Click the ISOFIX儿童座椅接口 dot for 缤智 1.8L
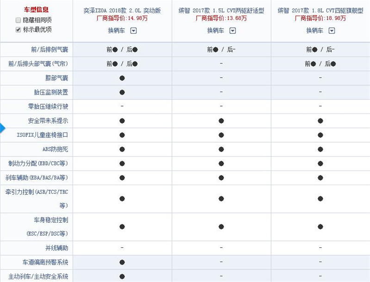The height and width of the screenshot is (282, 370). (320, 135)
